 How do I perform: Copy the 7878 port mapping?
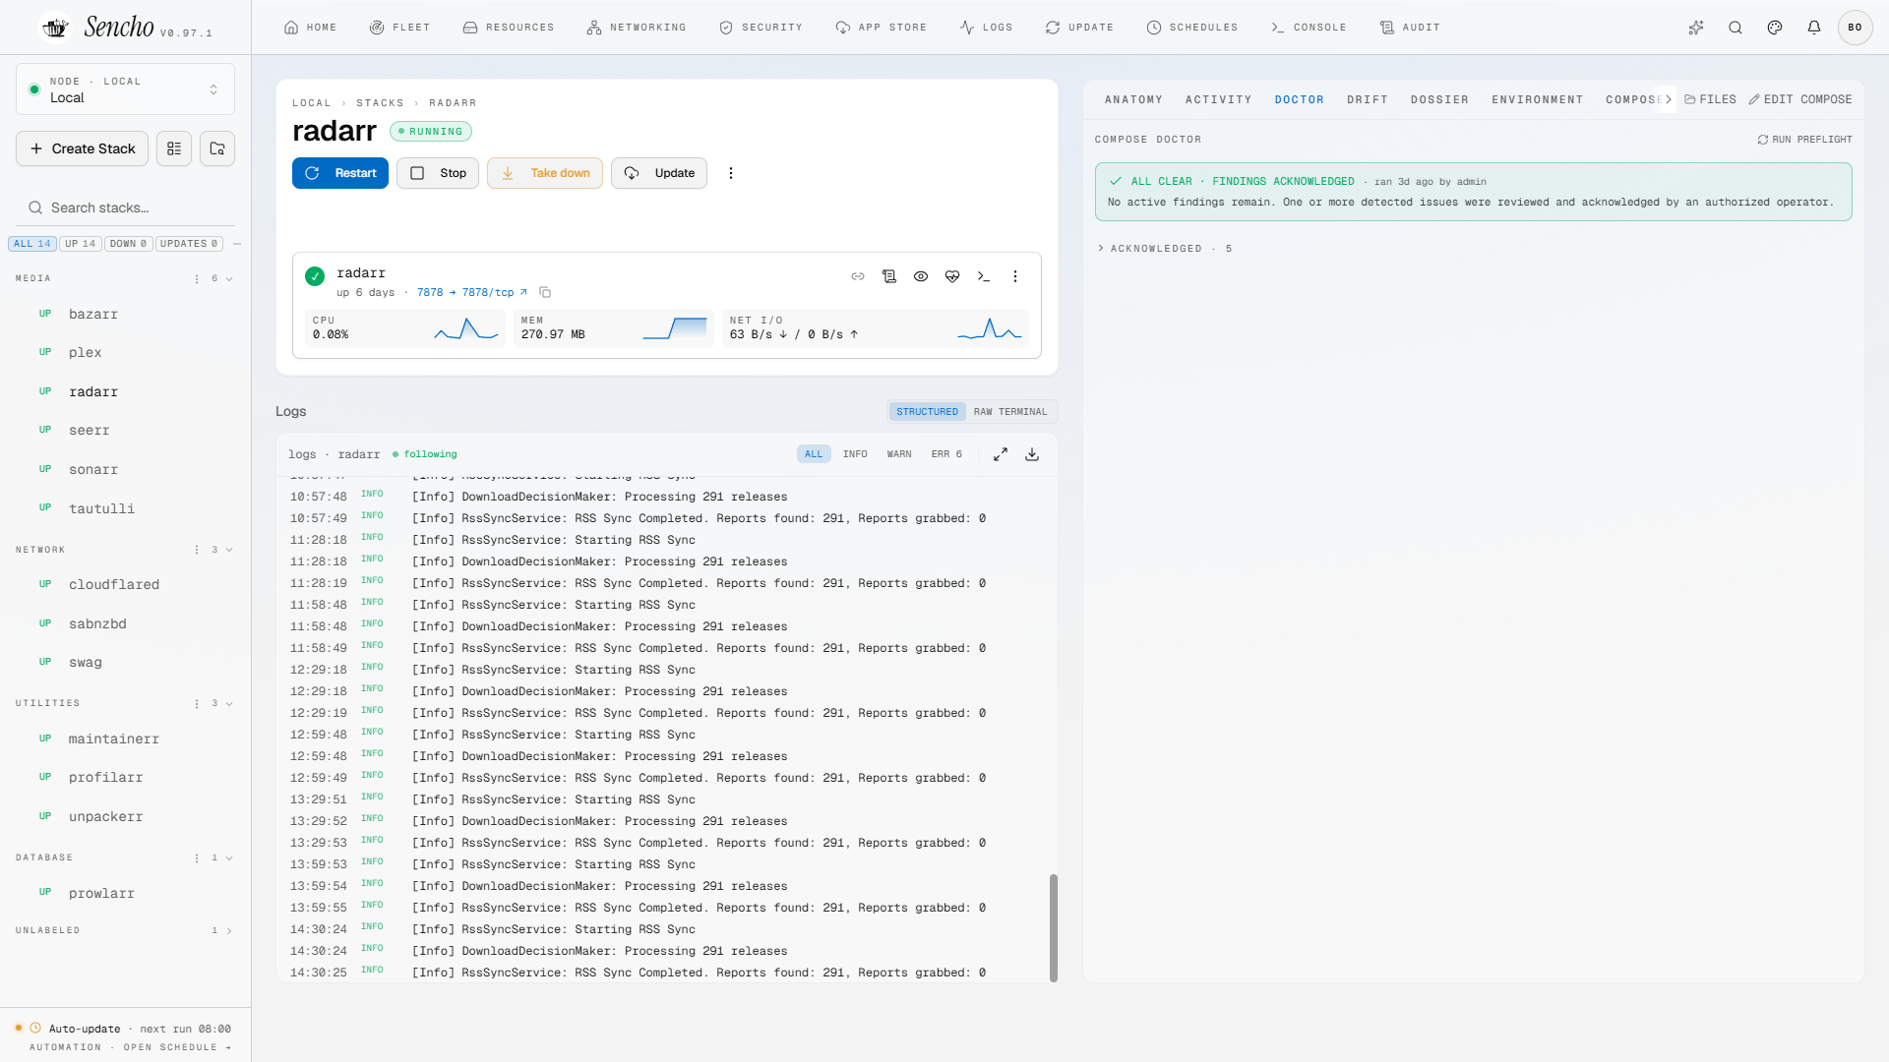(545, 292)
